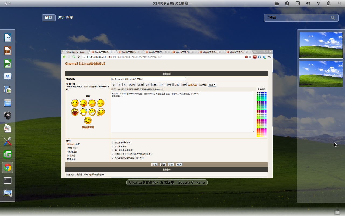Click the B bold BBCode button
Viewport: 345px width, 216px height.
coord(114,85)
